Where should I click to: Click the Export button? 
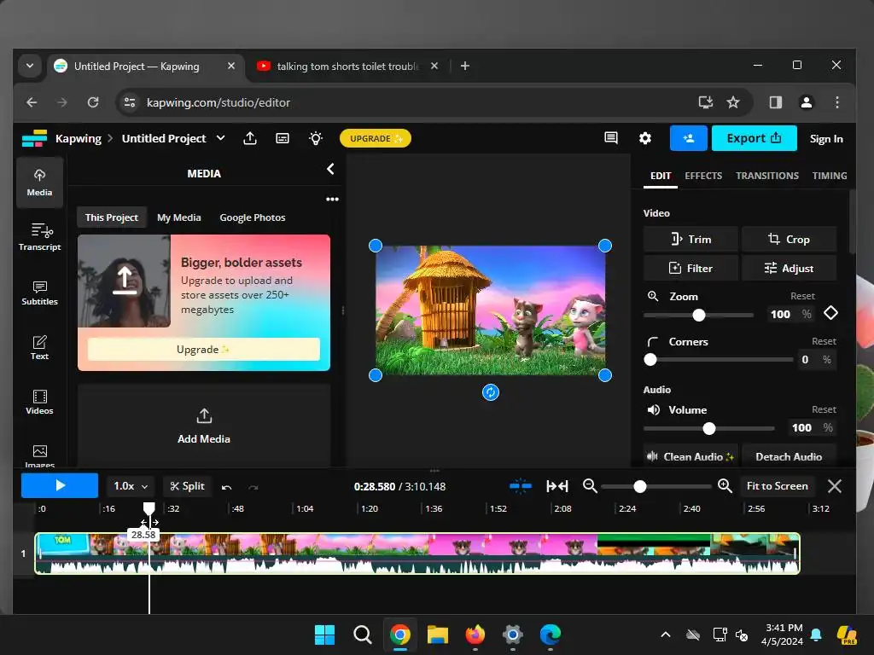pos(755,138)
